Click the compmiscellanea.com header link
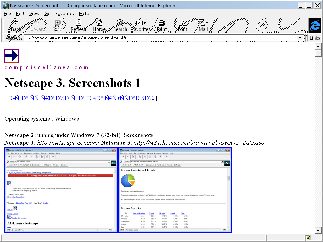The height and width of the screenshot is (242, 323). (46, 67)
